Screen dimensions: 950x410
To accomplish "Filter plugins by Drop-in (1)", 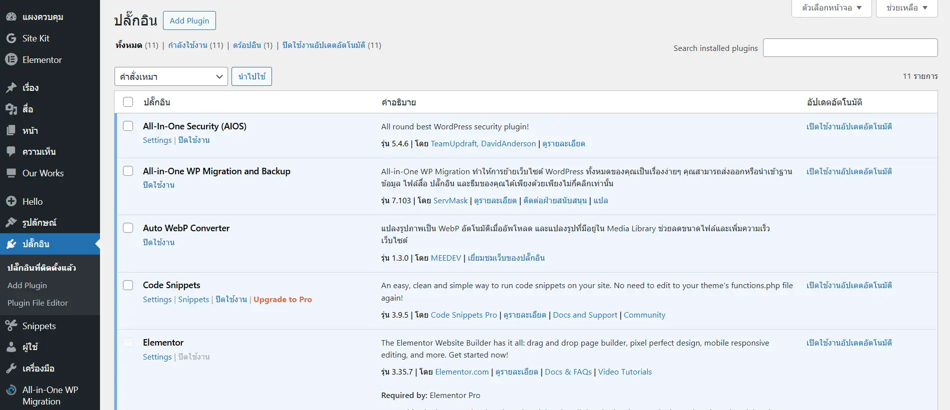I will coord(252,45).
